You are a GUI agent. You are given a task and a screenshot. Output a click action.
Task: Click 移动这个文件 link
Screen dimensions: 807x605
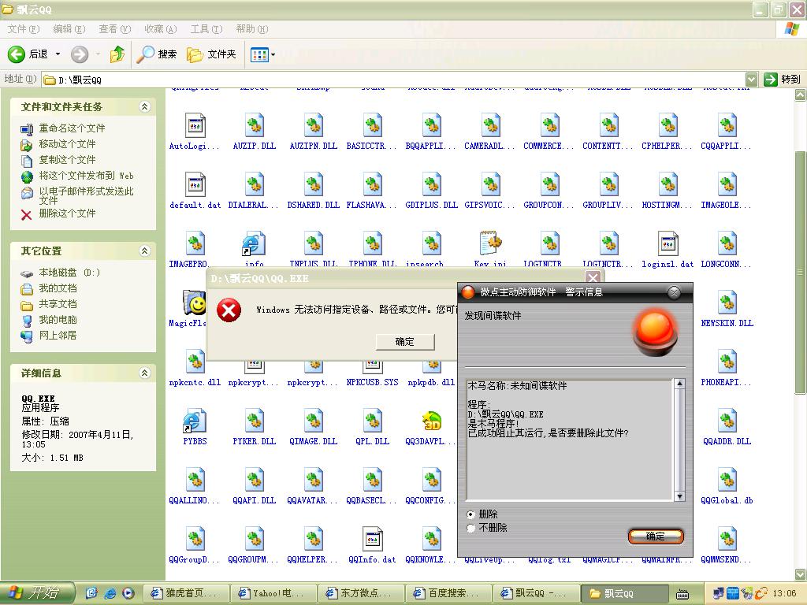(68, 144)
